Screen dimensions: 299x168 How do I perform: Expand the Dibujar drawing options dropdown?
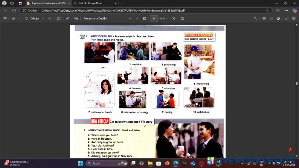tap(43, 19)
